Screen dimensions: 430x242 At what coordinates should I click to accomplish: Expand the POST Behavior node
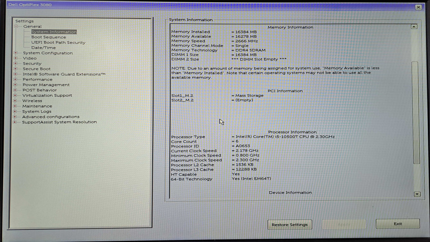point(15,90)
